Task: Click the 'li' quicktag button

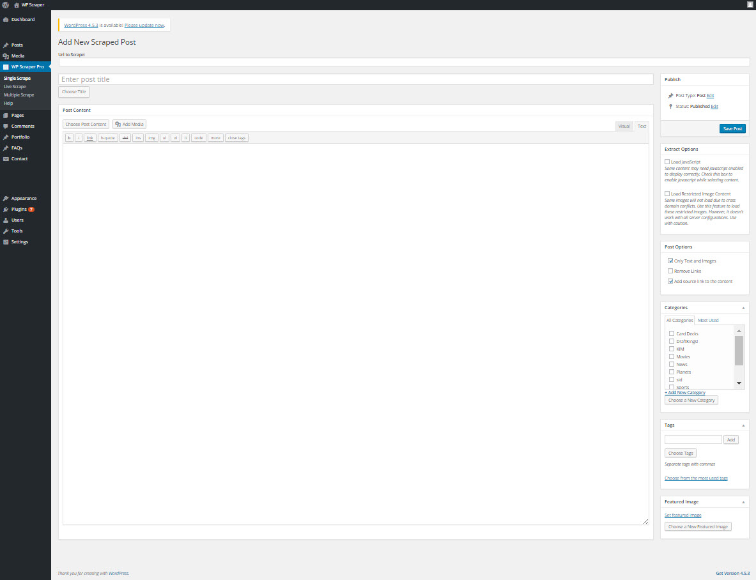Action: 185,138
